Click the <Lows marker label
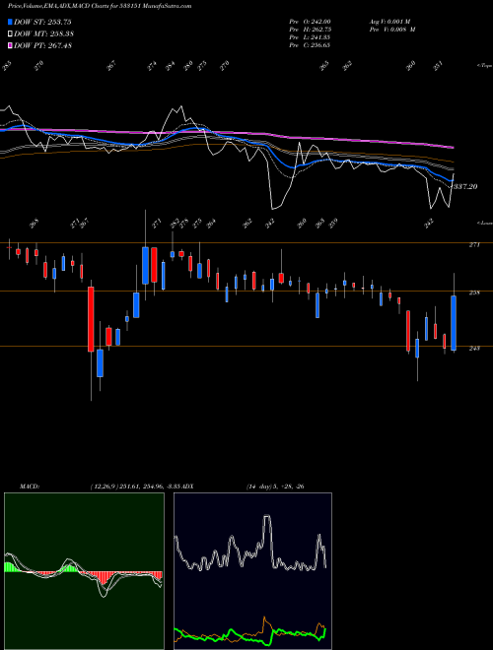Screen dimensions: 493x650 (485, 223)
